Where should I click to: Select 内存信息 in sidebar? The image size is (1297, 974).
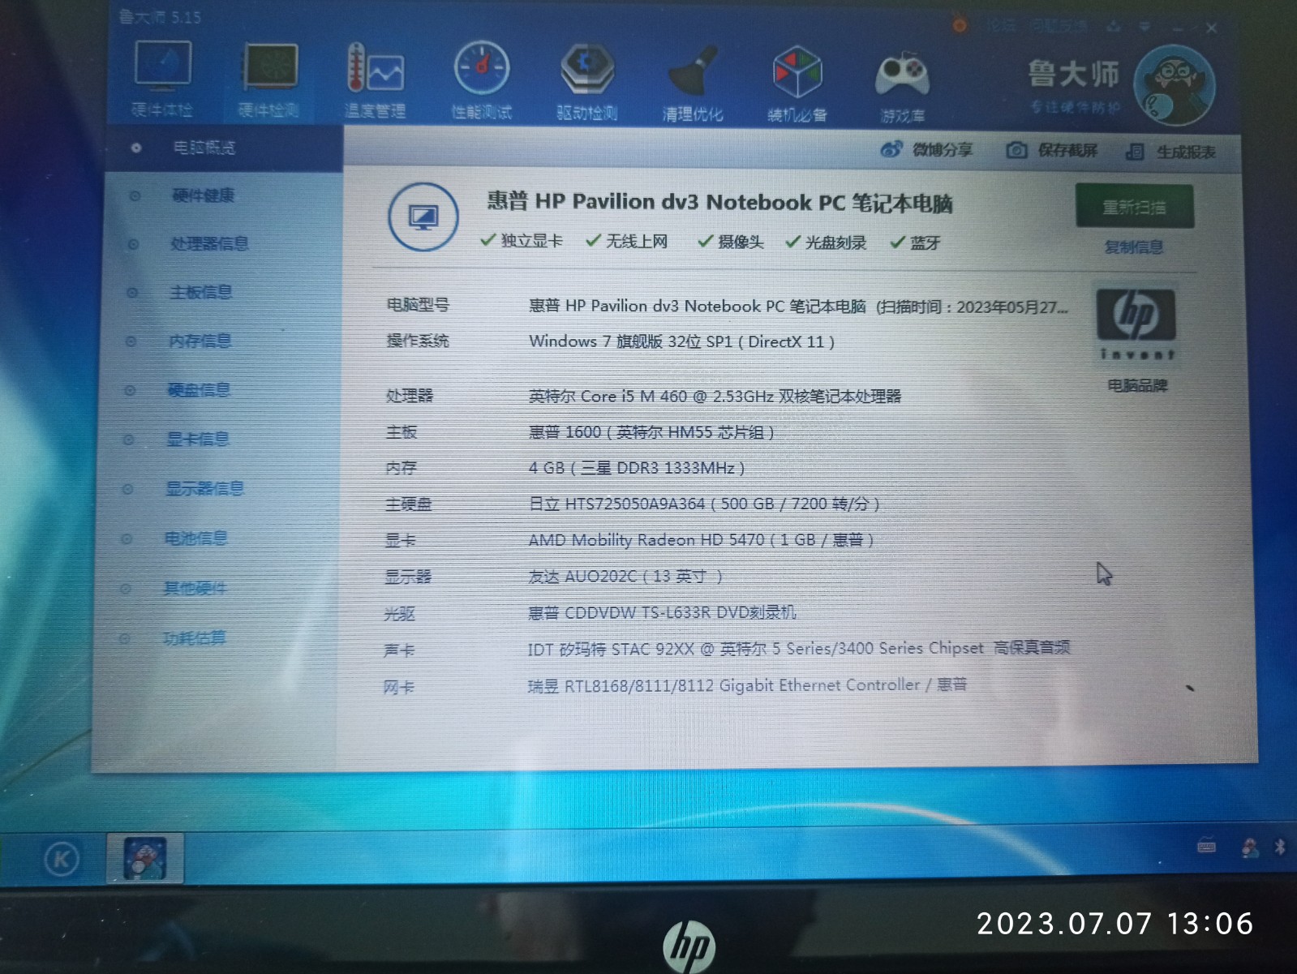pos(200,341)
